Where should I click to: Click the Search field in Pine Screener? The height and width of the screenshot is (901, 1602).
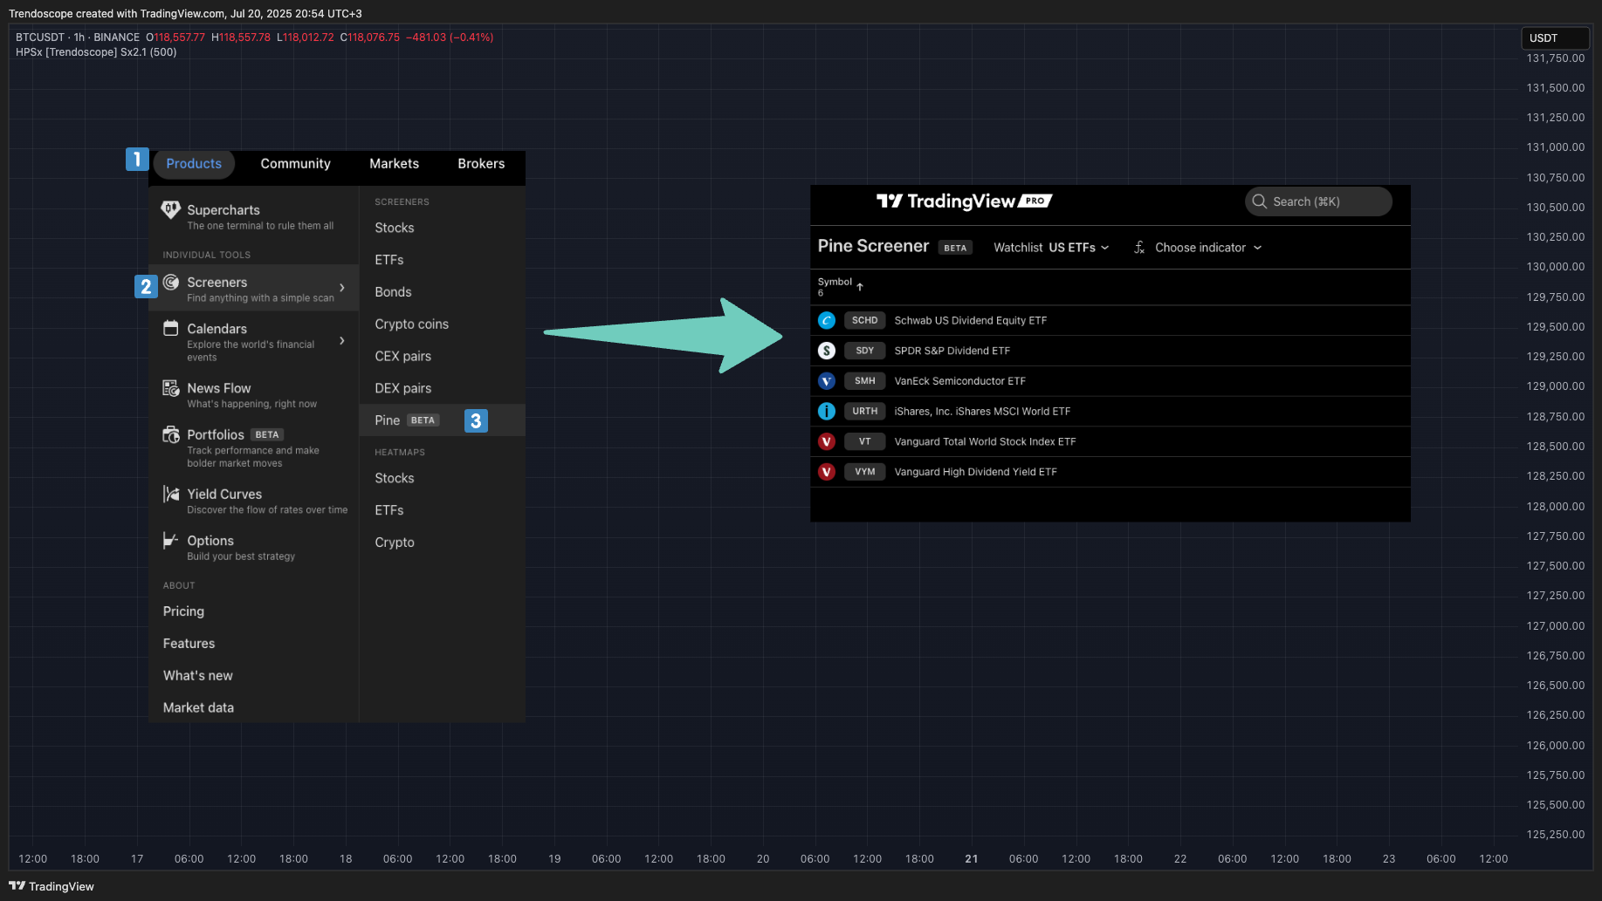coord(1318,201)
